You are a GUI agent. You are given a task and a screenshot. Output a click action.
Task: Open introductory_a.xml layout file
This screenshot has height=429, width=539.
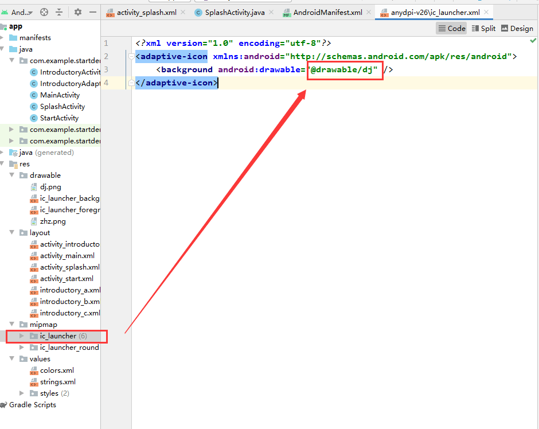click(70, 290)
